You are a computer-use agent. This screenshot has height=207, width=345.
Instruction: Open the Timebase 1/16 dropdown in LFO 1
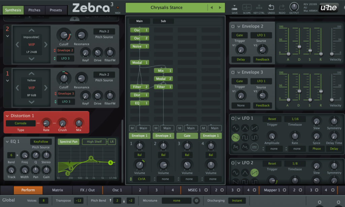pos(294,119)
